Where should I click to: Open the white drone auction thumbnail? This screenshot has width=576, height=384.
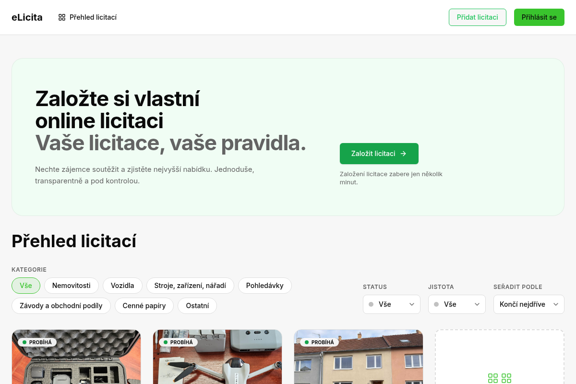(217, 357)
